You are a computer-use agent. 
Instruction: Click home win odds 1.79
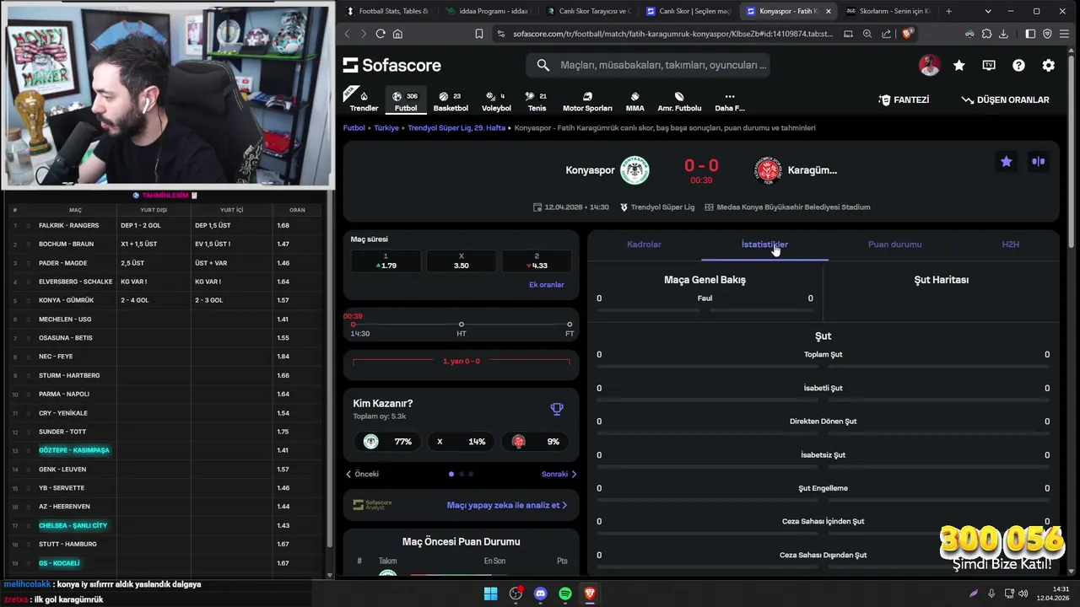(x=386, y=261)
